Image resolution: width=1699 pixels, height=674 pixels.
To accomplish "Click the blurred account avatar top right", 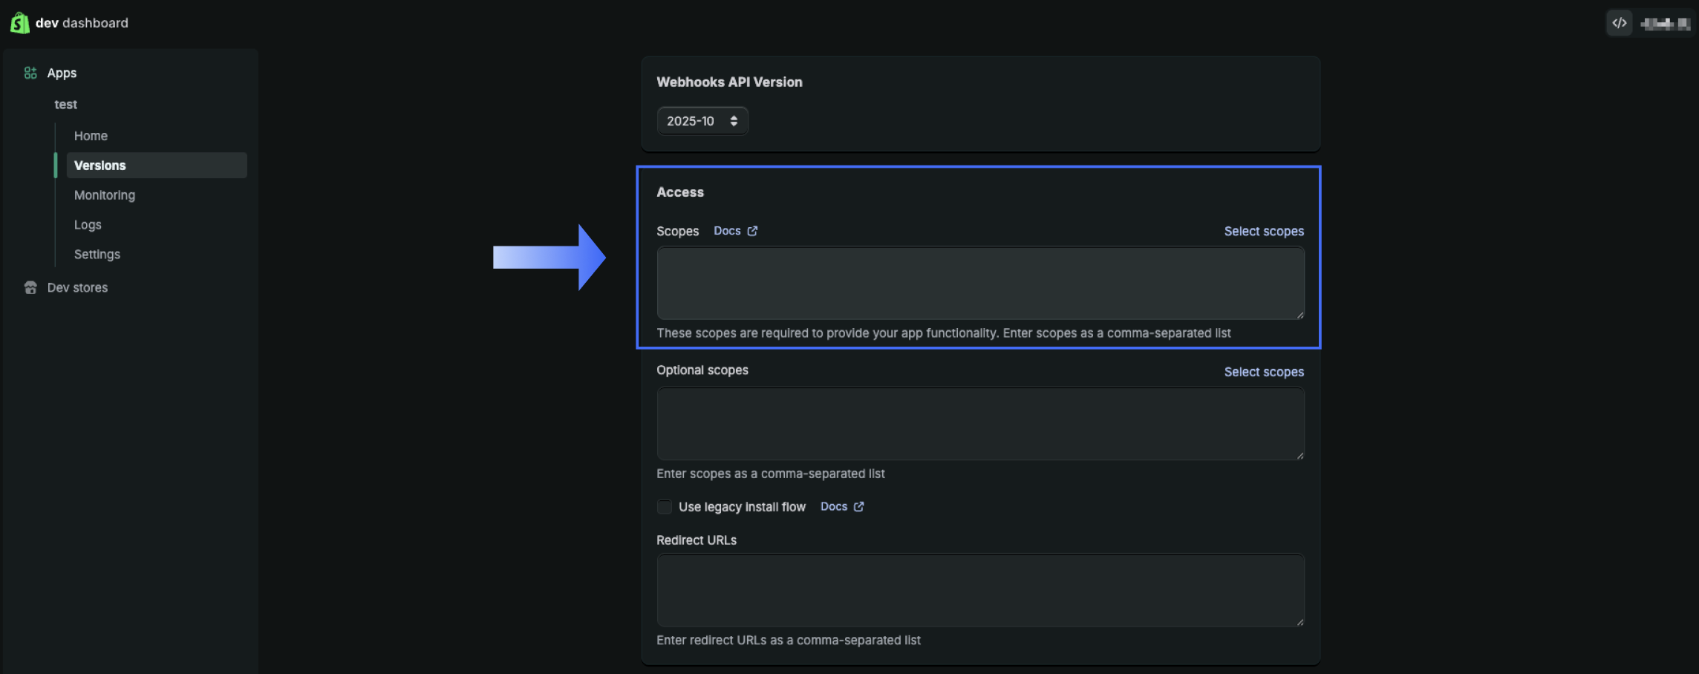I will tap(1665, 24).
